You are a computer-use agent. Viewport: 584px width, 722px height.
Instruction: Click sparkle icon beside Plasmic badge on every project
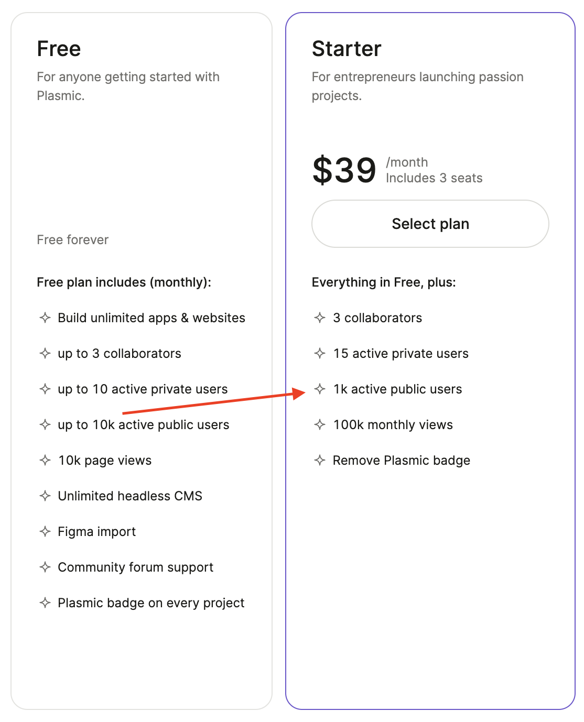tap(45, 603)
